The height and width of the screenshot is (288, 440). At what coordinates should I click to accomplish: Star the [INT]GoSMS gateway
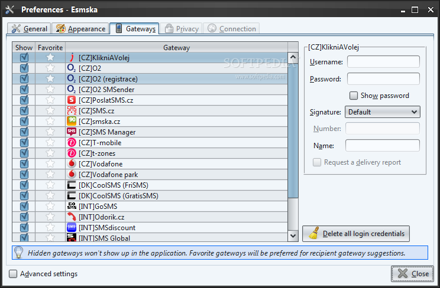coord(50,206)
